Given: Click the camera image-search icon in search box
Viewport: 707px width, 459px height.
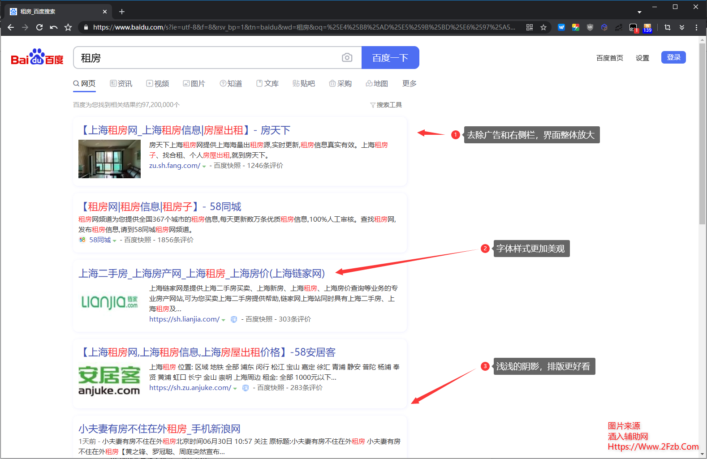Looking at the screenshot, I should point(347,58).
